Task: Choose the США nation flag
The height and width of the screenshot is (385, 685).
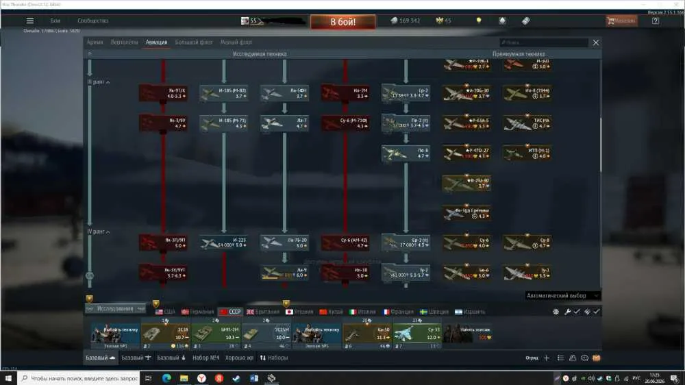Action: (x=165, y=312)
